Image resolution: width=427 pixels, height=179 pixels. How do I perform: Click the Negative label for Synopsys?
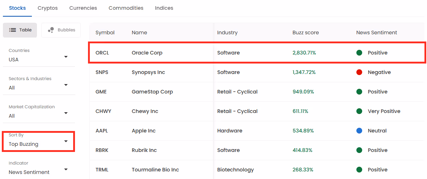pos(379,73)
